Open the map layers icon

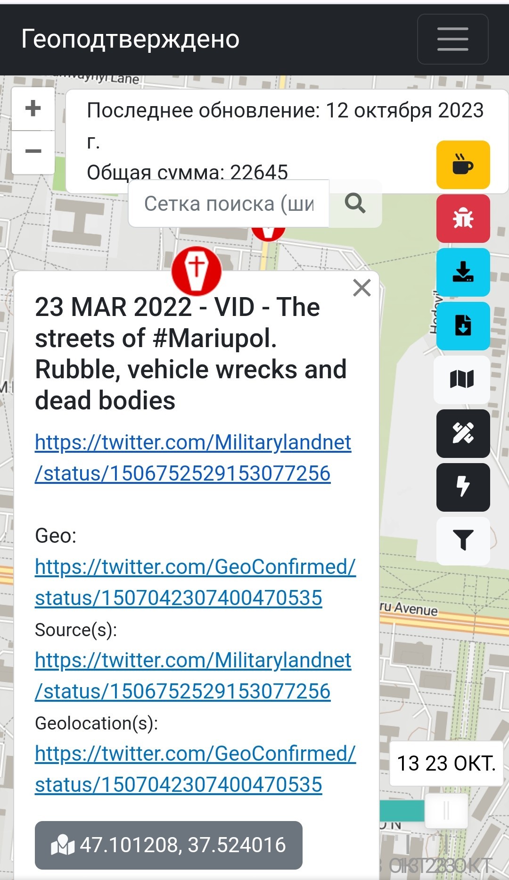pyautogui.click(x=463, y=380)
